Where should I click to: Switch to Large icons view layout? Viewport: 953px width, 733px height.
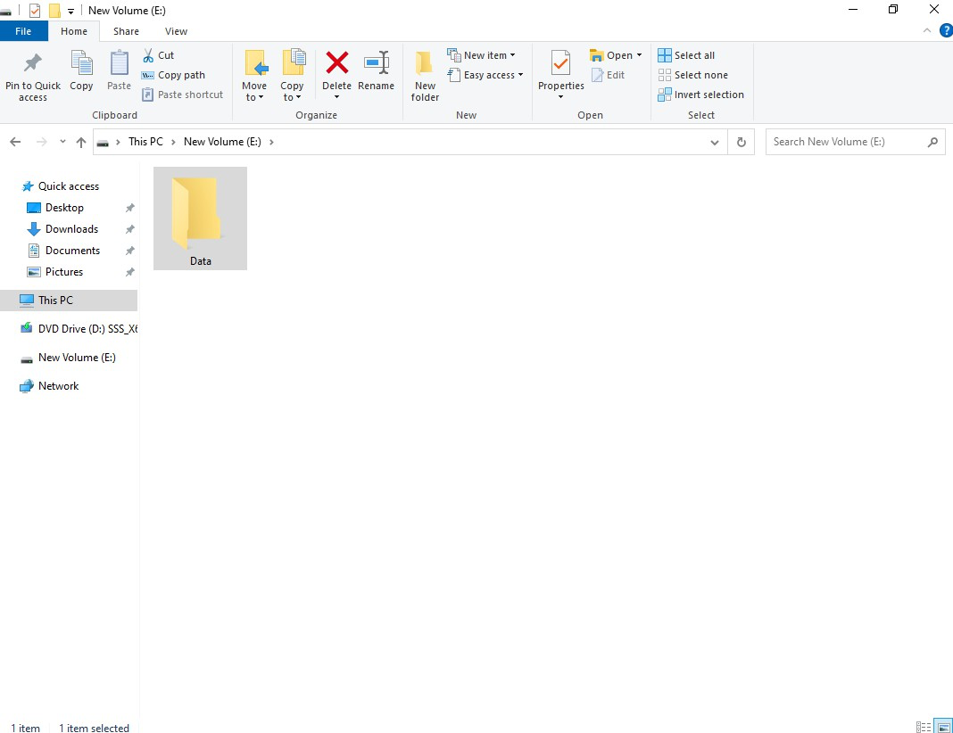point(944,727)
